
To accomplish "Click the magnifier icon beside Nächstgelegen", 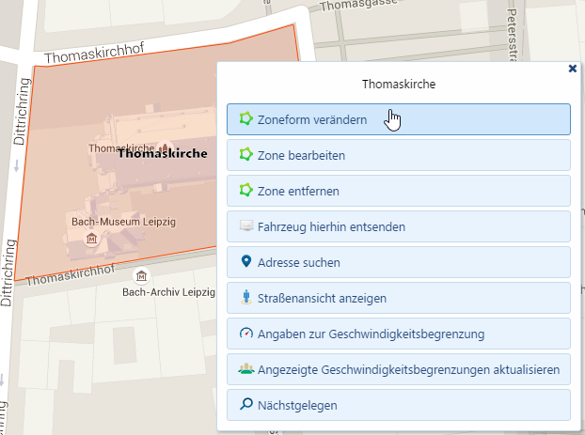I will click(x=246, y=405).
